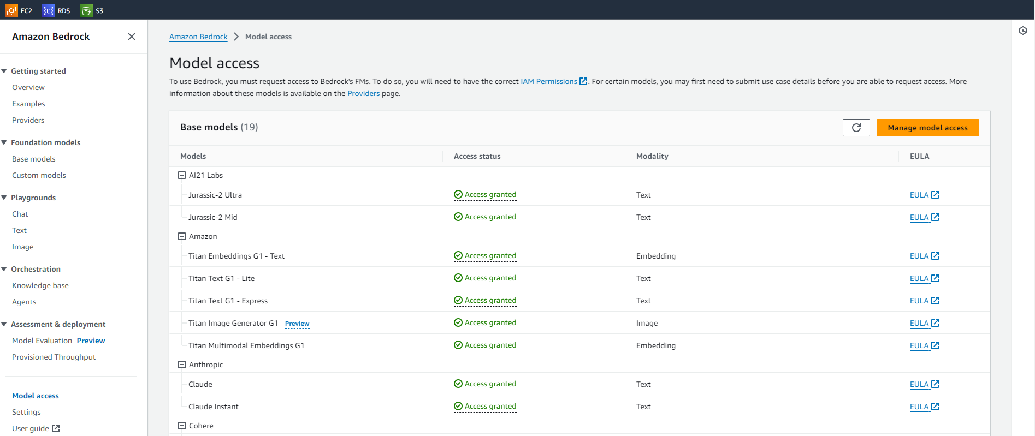1035x436 pixels.
Task: Collapse the Cohere model group
Action: pyautogui.click(x=182, y=426)
